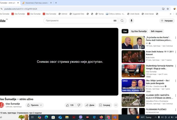Start voice search with microphone icon

click(x=131, y=21)
